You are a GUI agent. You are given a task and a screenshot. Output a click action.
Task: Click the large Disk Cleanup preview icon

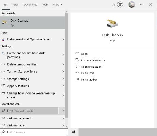112,23
